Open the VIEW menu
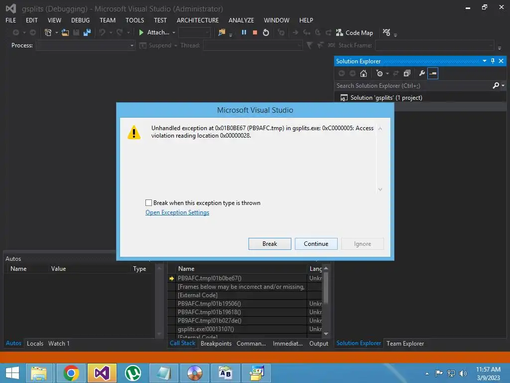Viewport: 510px width, 383px height. tap(54, 20)
